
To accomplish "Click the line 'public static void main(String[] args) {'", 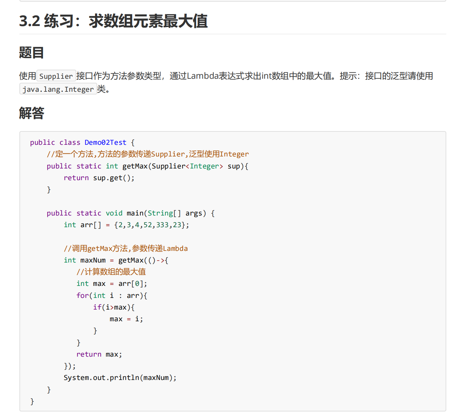I will click(131, 213).
